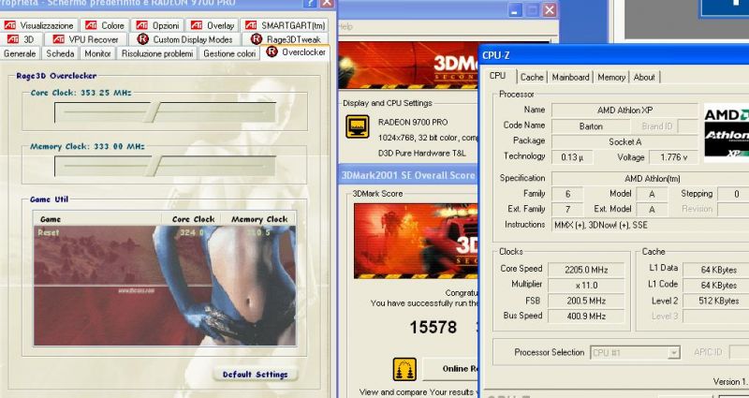Click the ATI icon on 3D tab
This screenshot has width=749, height=398.
point(13,39)
